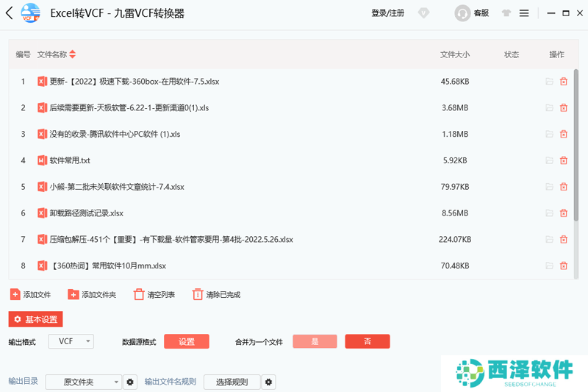Open the 登录/注册 login link
This screenshot has width=588, height=392.
388,13
